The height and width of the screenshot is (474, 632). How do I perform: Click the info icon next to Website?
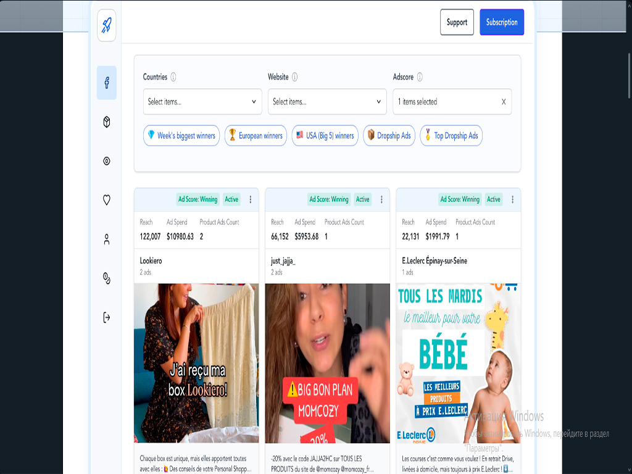[x=294, y=77]
